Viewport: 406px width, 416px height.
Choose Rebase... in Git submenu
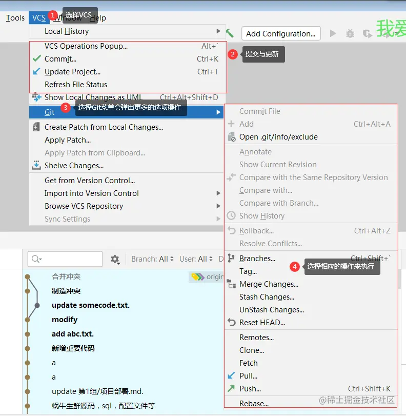coord(311,403)
